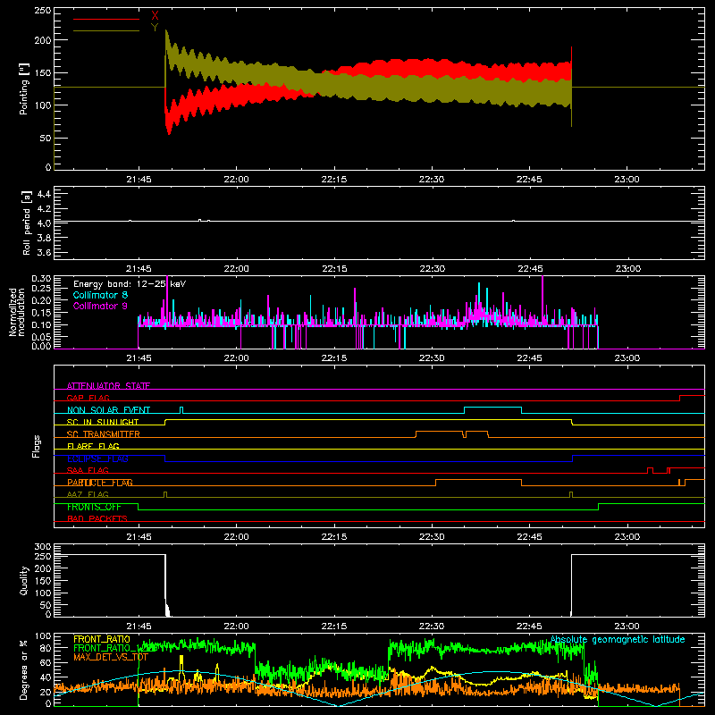Viewport: 715px width, 715px height.
Task: Click 22:15 tick under the Roll period plot
Action: (334, 269)
